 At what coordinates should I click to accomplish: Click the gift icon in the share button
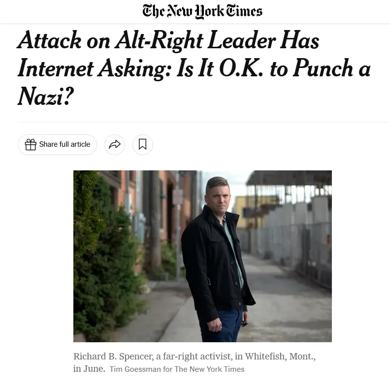pyautogui.click(x=31, y=144)
